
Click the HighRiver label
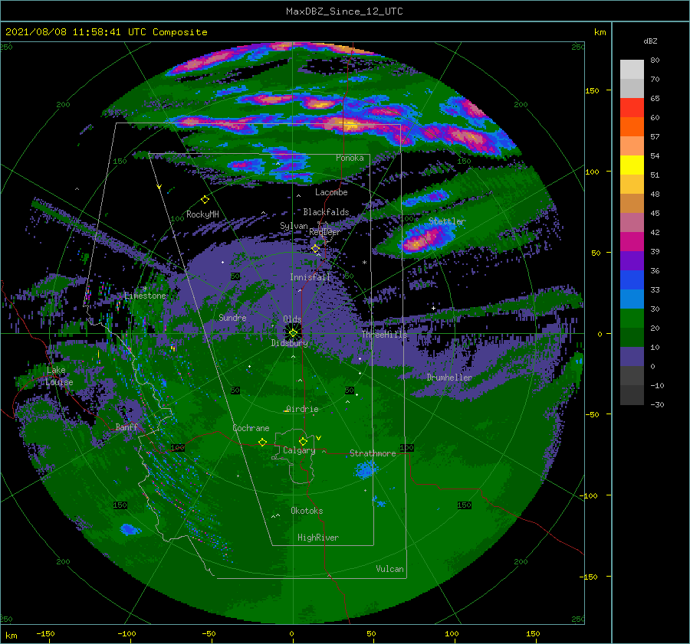(x=318, y=538)
